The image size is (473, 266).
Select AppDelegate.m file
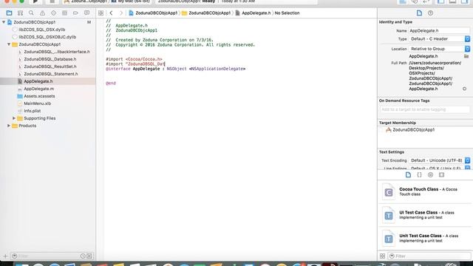[38, 89]
